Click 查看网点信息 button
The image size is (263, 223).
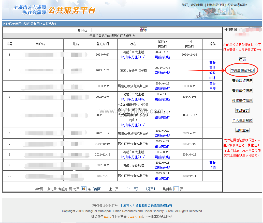pos(242,81)
